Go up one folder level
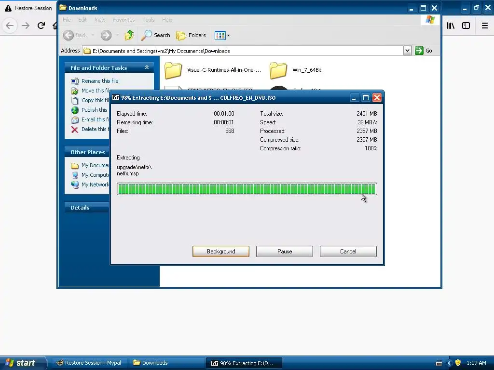The width and height of the screenshot is (494, 370). pyautogui.click(x=129, y=35)
